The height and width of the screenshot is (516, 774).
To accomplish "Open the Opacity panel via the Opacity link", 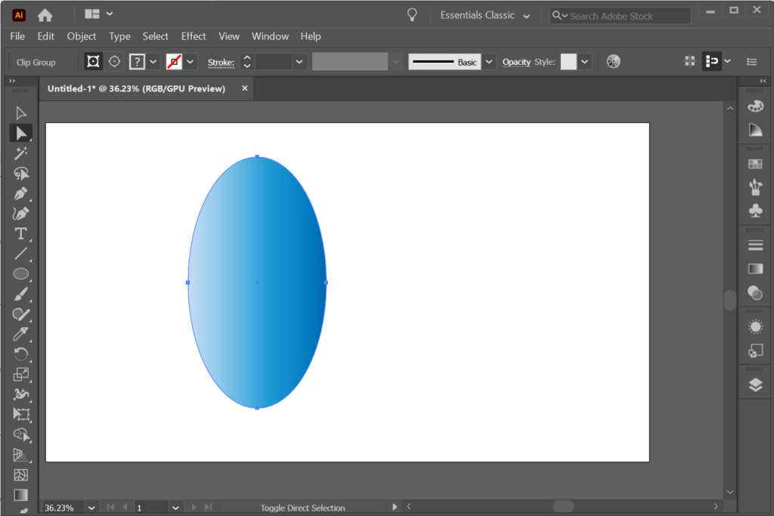I will (x=516, y=61).
